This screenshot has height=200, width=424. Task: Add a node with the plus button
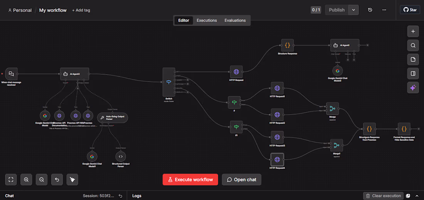coord(413,31)
